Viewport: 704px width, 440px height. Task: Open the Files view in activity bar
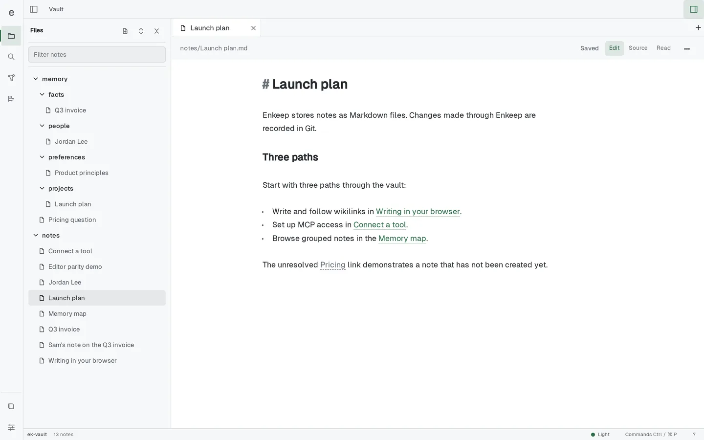11,36
